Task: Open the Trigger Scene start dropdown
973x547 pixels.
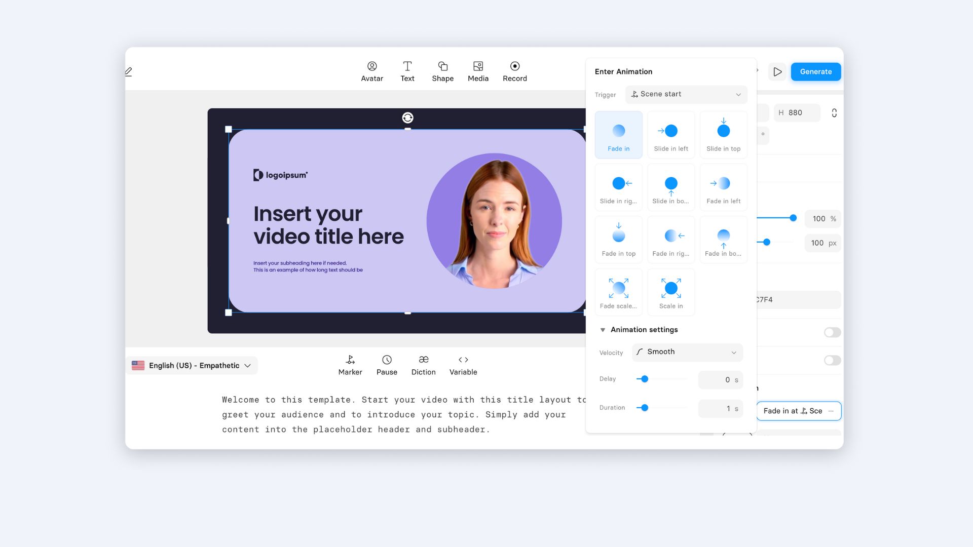Action: tap(686, 94)
